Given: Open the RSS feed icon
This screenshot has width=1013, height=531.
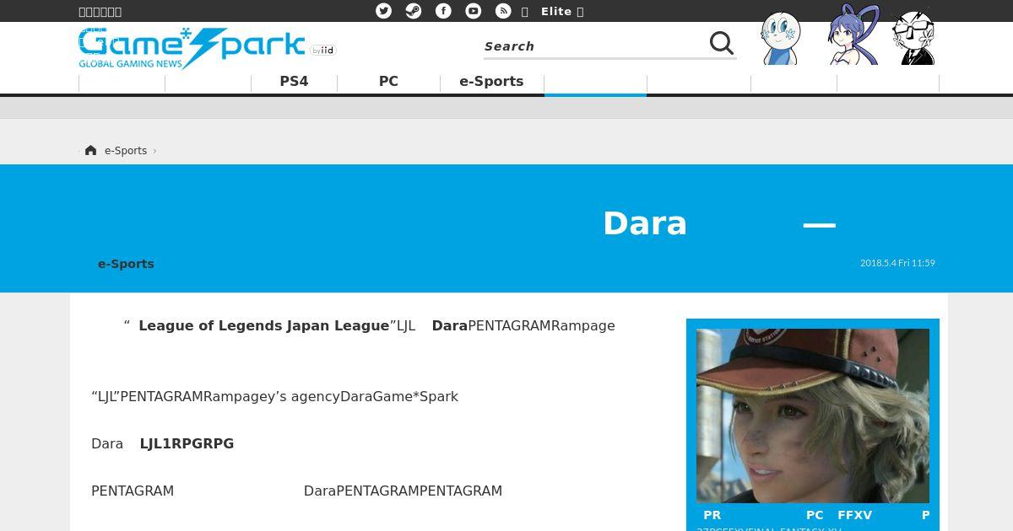Looking at the screenshot, I should click(503, 11).
